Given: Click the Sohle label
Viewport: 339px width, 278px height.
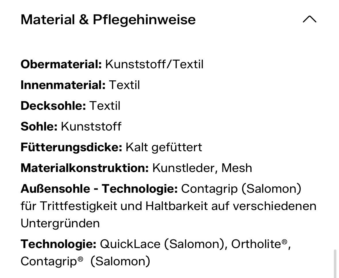Looking at the screenshot, I should pos(39,126).
